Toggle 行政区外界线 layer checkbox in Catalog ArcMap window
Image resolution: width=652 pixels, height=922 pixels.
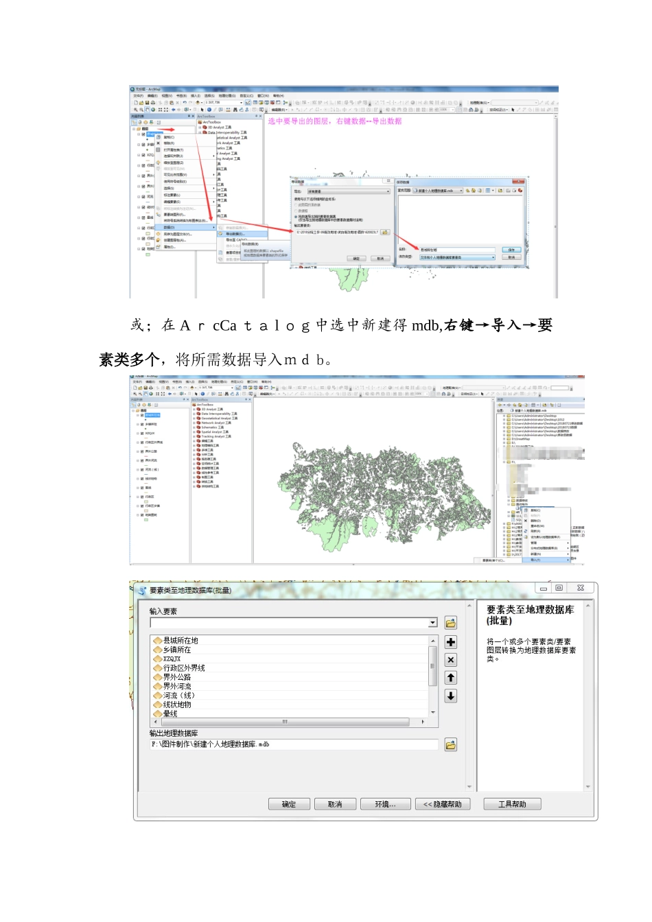pyautogui.click(x=142, y=442)
